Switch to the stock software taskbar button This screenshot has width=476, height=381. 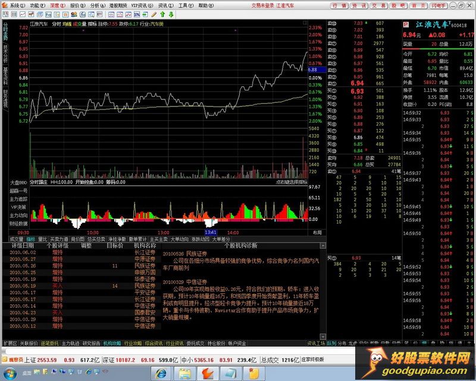[x=208, y=373]
